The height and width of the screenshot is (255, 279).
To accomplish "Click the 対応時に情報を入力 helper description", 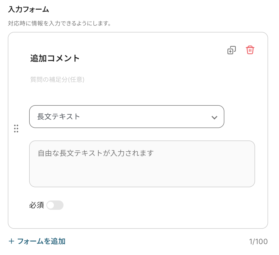I will pyautogui.click(x=60, y=24).
